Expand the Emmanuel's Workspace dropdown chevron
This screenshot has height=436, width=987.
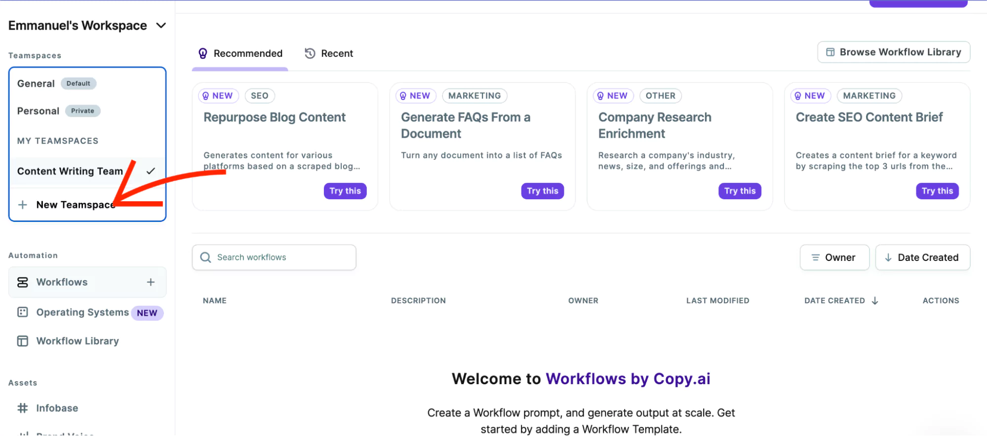(161, 26)
